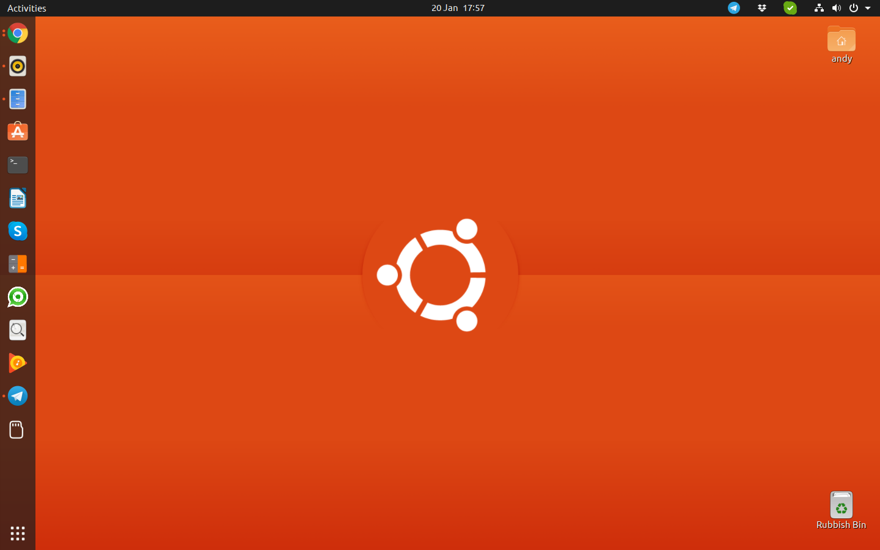
Task: Show Applications grid
Action: click(x=18, y=533)
